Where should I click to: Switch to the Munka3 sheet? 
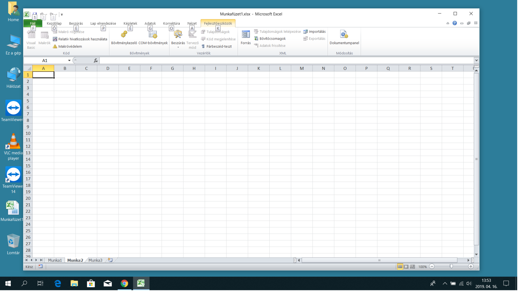coord(95,260)
